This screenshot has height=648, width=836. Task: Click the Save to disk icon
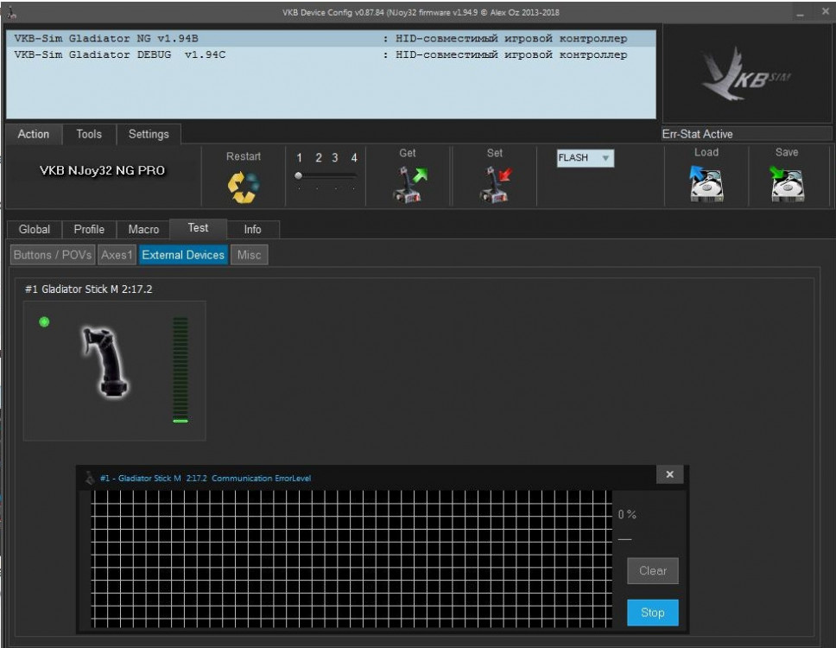point(787,184)
